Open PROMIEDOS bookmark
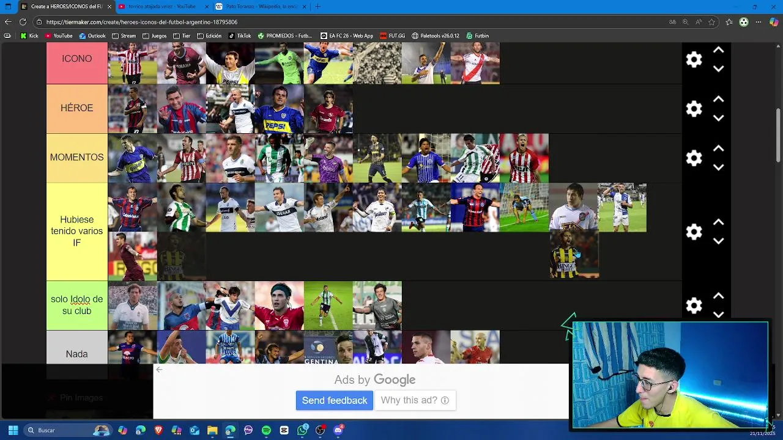 point(285,35)
